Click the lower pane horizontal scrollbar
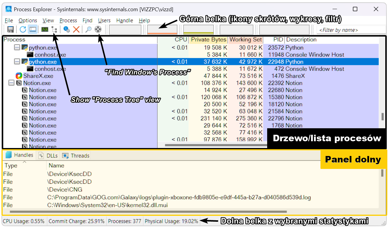Viewport: 390px width, 230px height. [148, 211]
